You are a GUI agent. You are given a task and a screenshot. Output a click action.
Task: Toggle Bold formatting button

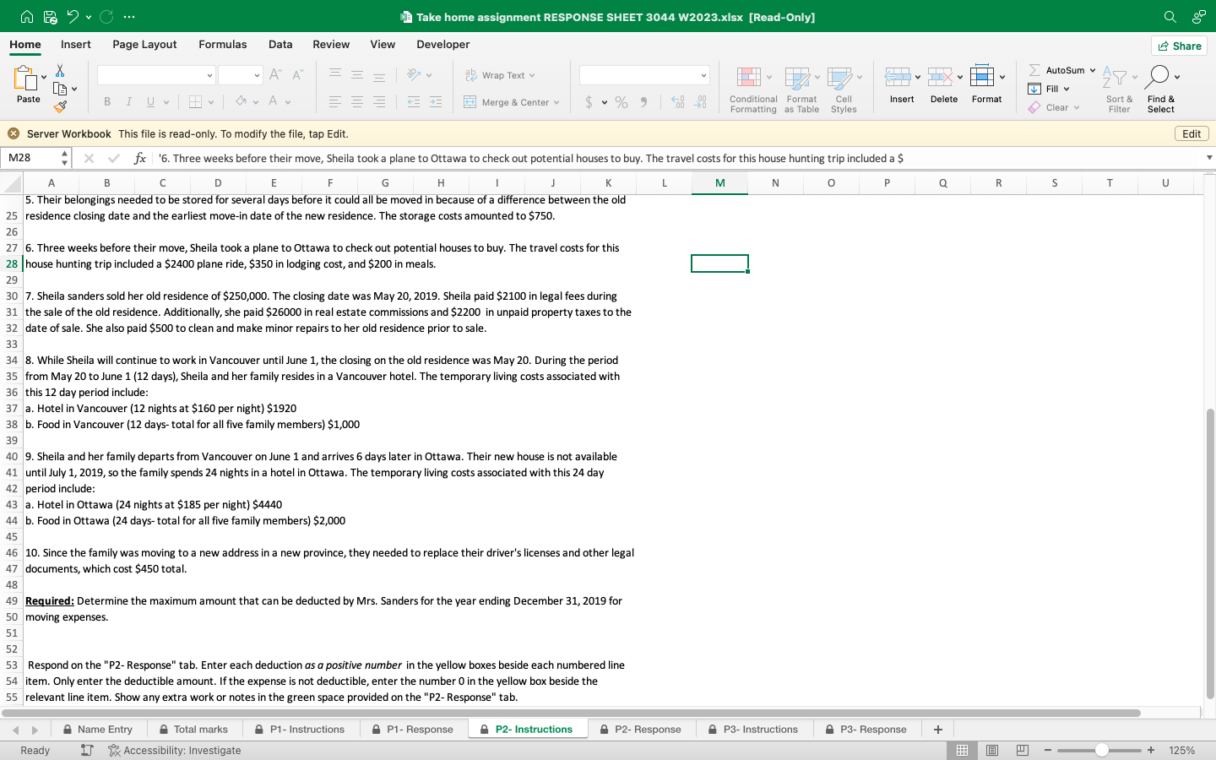coord(107,102)
